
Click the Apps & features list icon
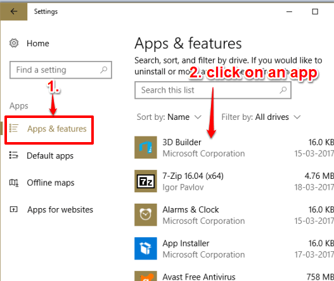(x=14, y=128)
